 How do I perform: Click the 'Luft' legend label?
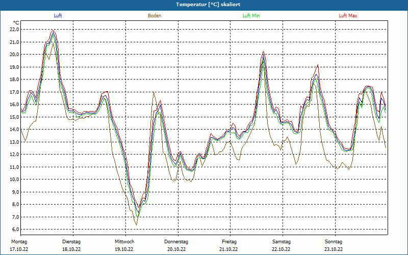click(x=58, y=16)
